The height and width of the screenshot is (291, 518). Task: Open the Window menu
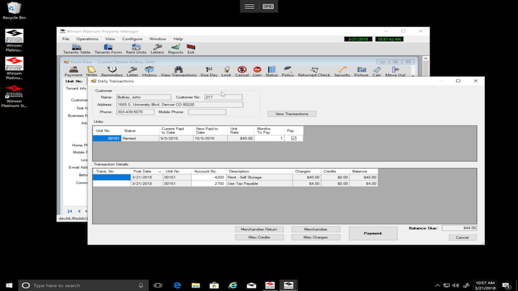point(158,39)
